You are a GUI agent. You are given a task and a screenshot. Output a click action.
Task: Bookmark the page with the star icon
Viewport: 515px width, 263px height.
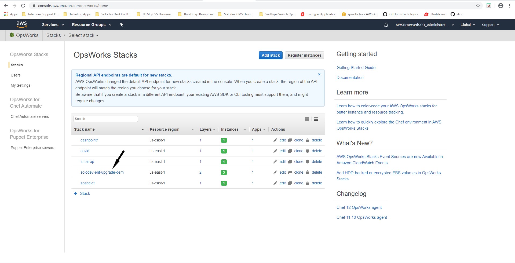[x=478, y=6]
